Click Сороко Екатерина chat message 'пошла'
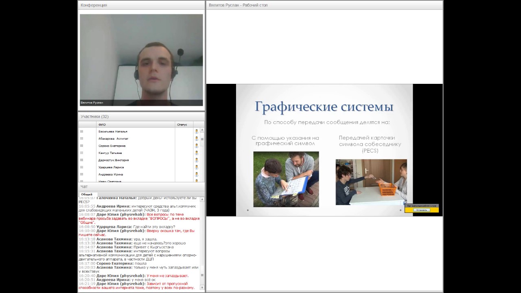 (140, 263)
